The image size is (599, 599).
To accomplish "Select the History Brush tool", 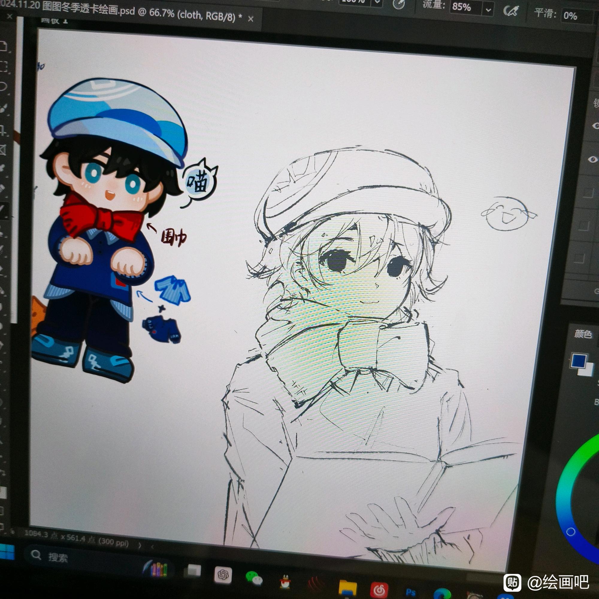I will [2, 250].
